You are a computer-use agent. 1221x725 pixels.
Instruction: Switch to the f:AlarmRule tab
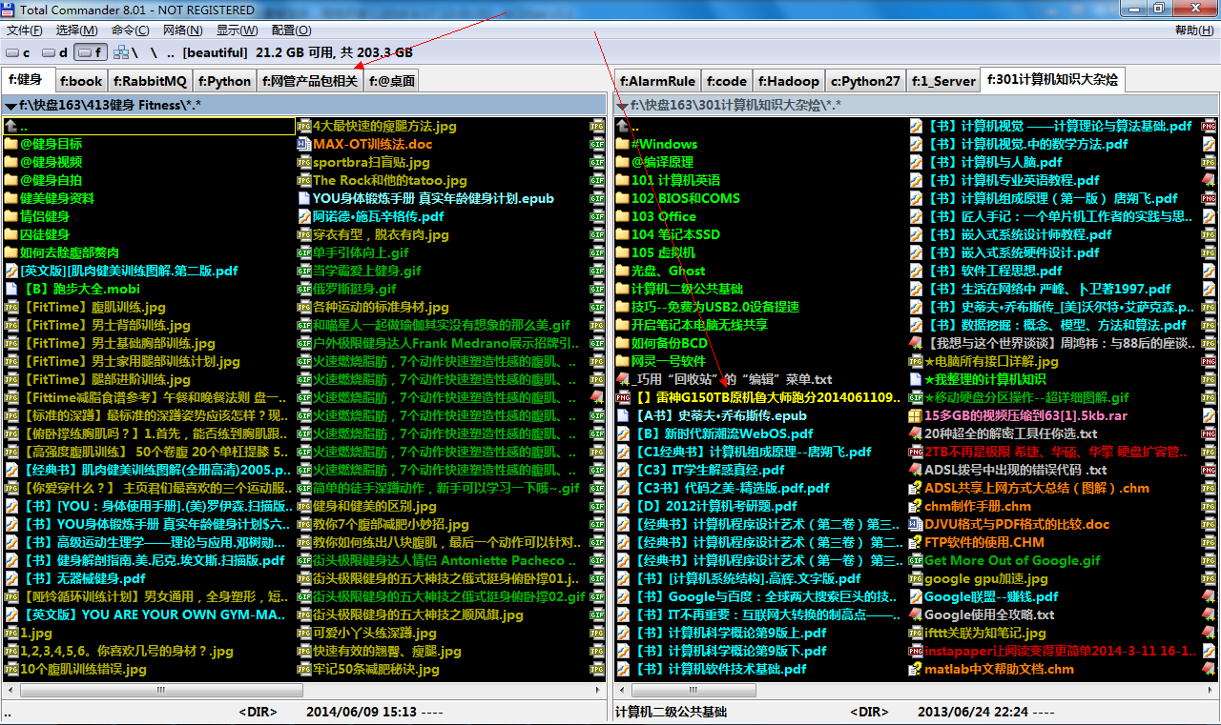(657, 81)
